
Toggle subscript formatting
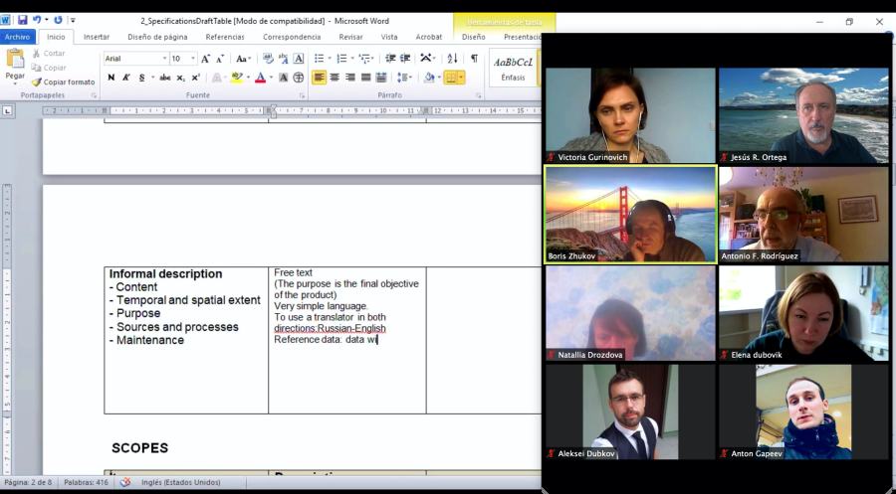coord(180,78)
